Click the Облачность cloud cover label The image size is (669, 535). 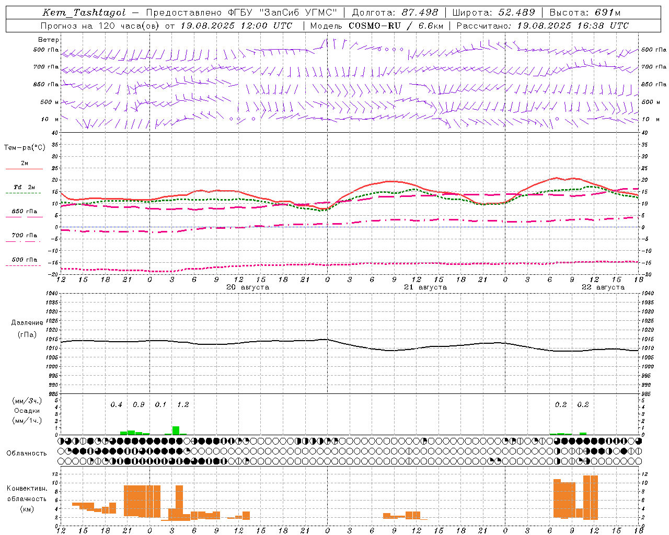(x=27, y=453)
